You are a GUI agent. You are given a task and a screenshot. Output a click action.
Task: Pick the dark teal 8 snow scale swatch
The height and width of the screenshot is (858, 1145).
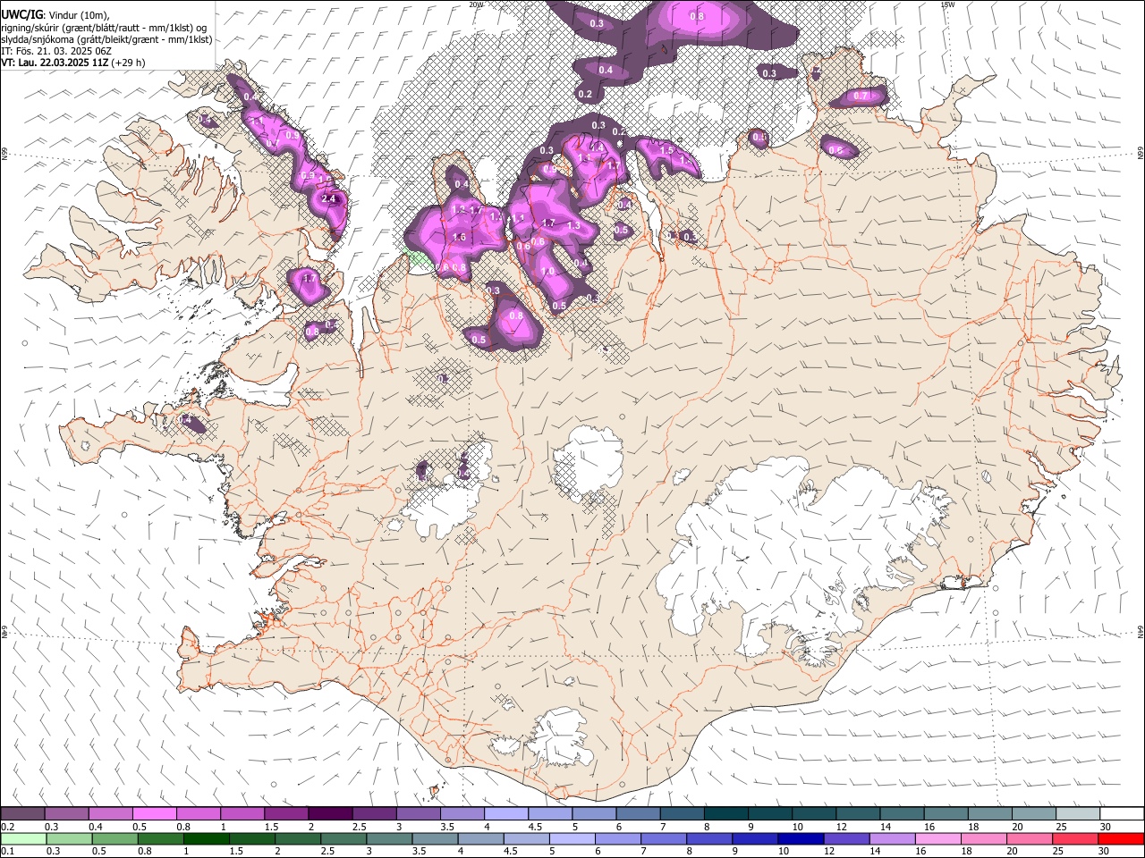[x=725, y=814]
